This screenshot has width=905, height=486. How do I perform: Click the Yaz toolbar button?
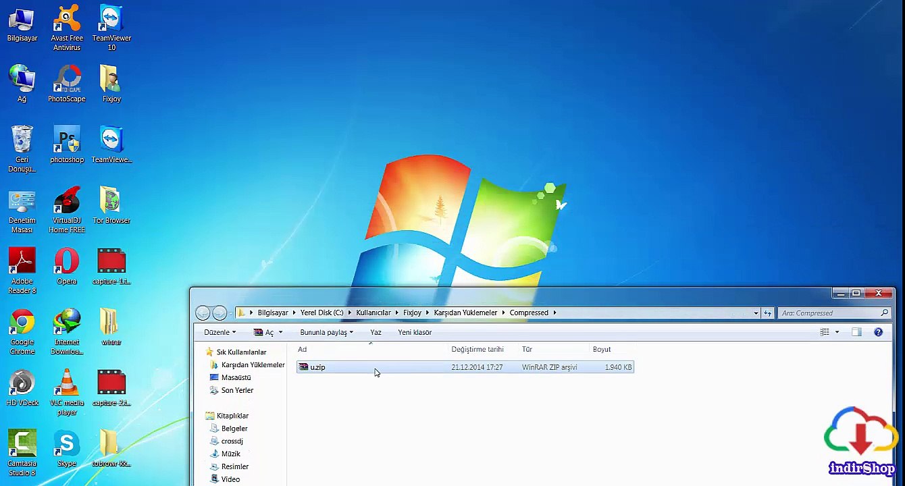point(376,332)
